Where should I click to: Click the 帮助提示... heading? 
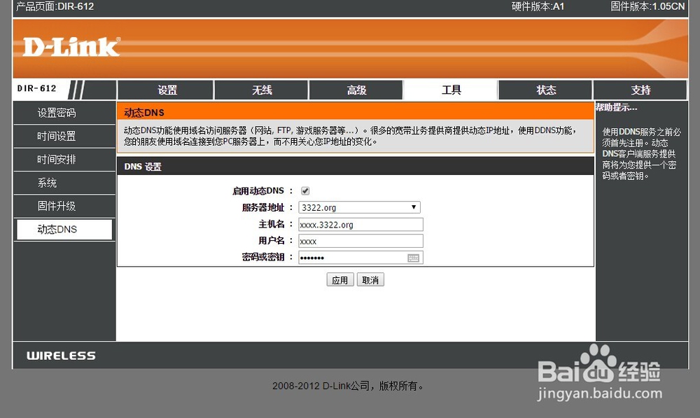point(616,107)
